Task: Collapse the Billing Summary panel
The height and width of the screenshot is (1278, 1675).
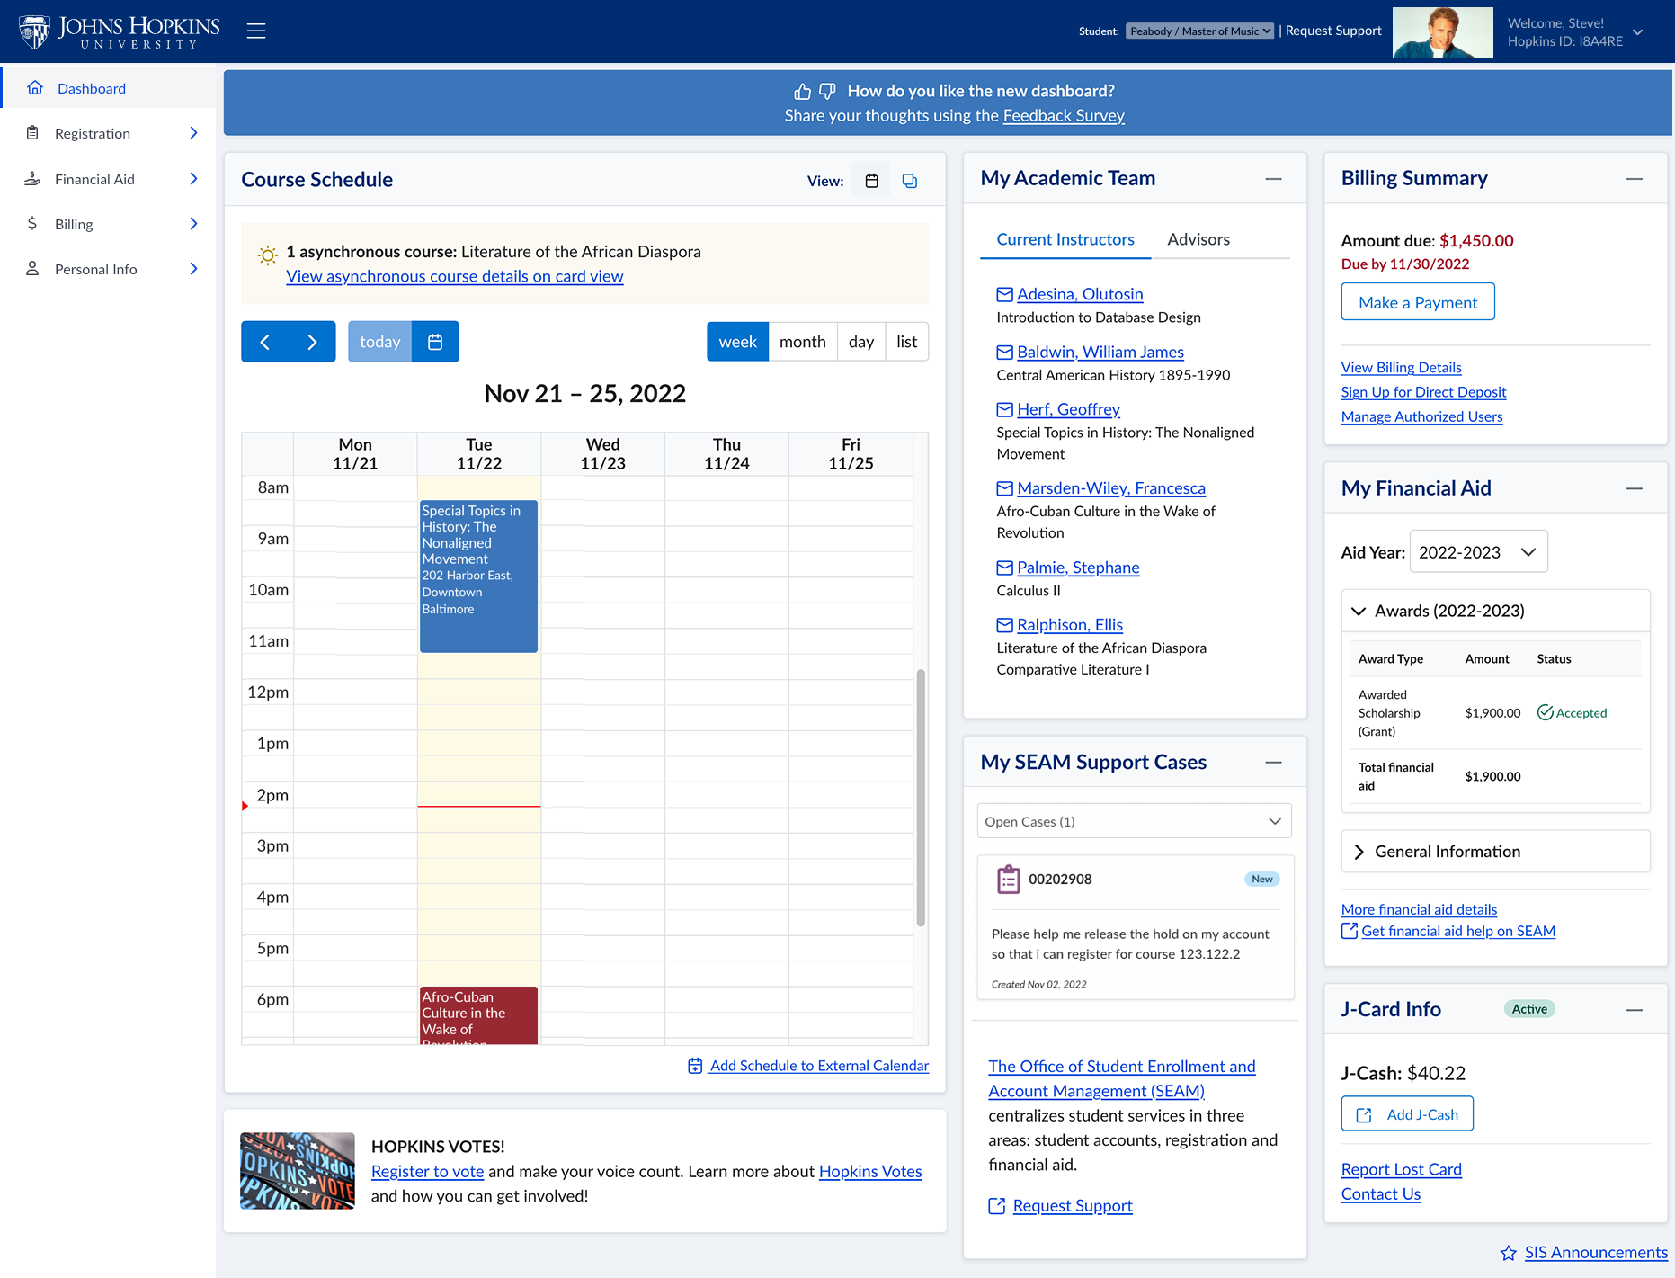Action: [1635, 179]
